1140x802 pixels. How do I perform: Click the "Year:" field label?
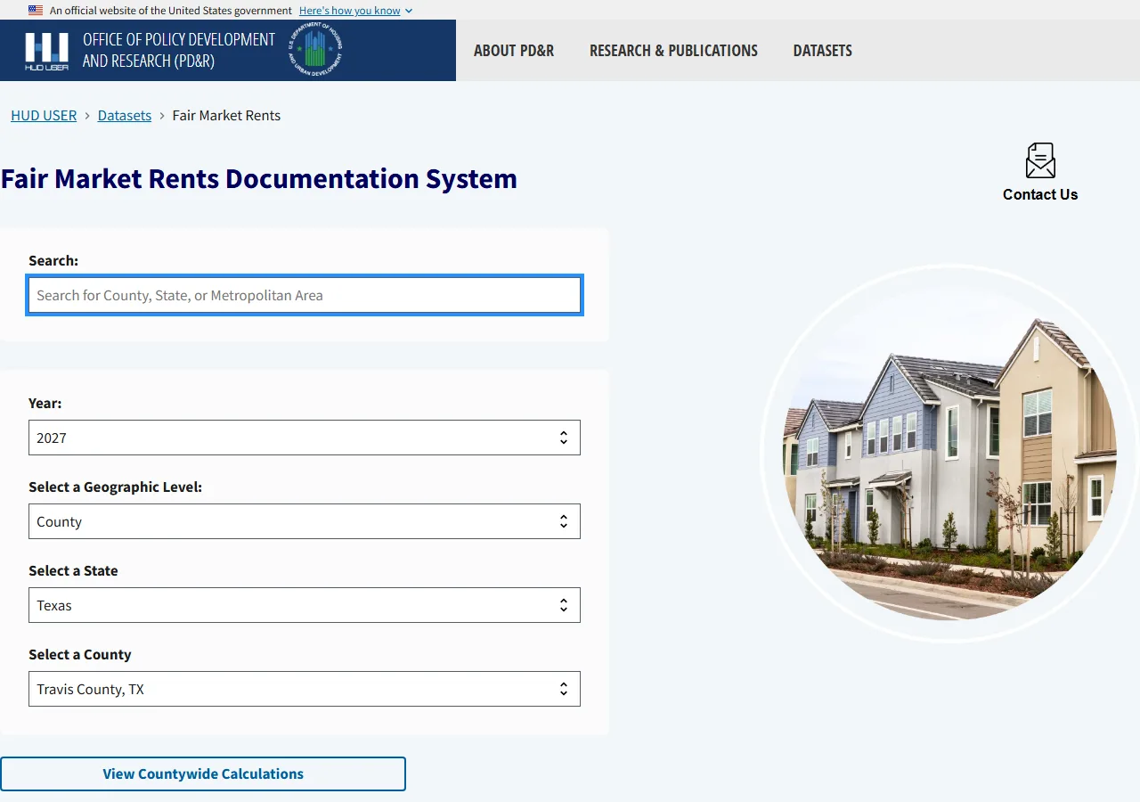tap(45, 404)
